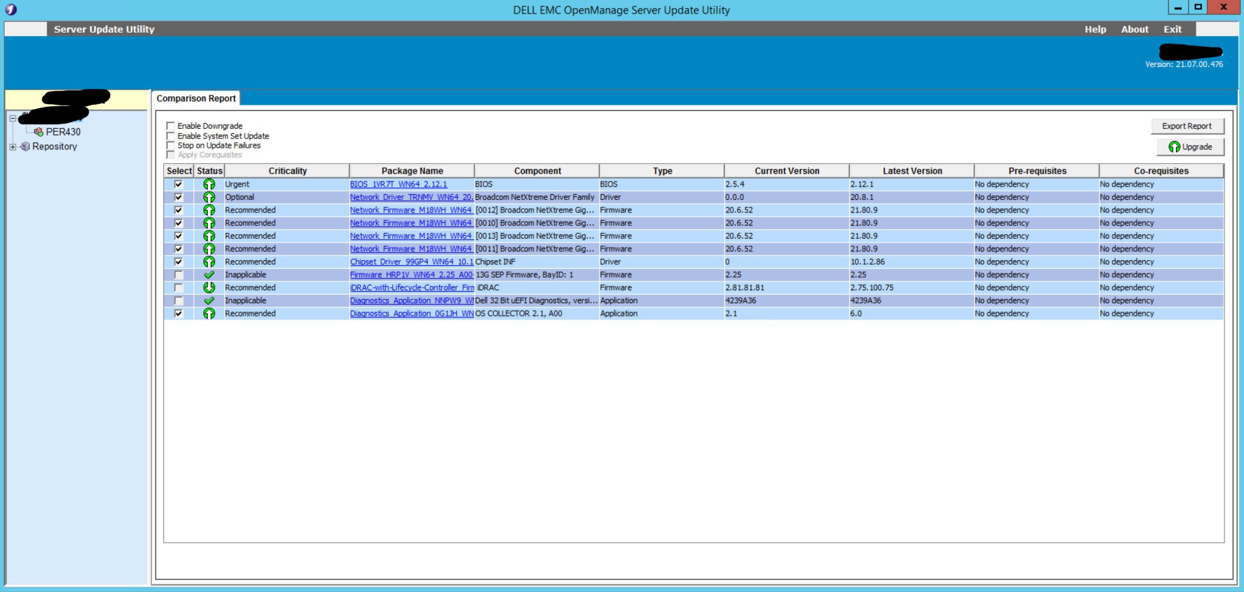The height and width of the screenshot is (592, 1244).
Task: Click the Current Version column header
Action: pos(787,171)
